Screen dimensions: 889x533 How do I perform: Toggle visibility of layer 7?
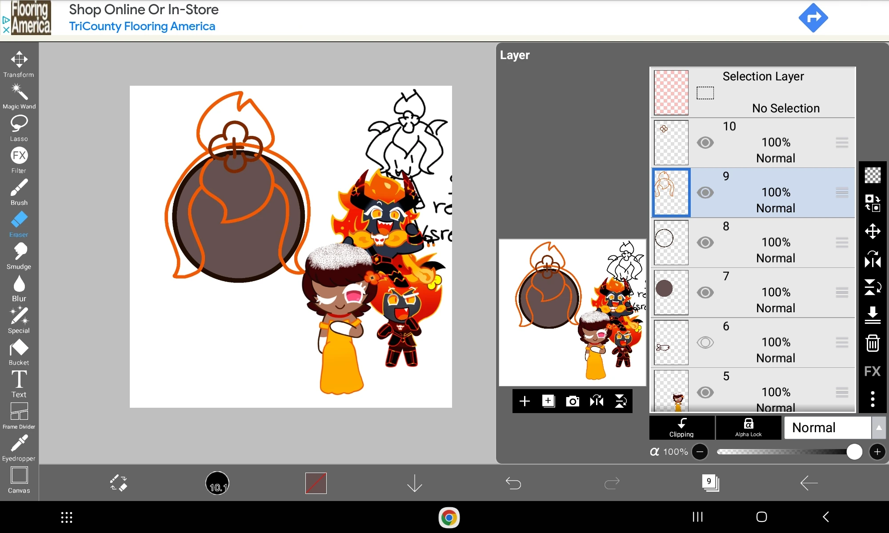(x=705, y=292)
